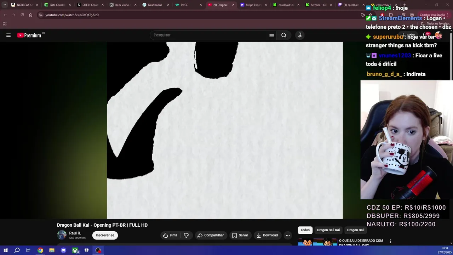Open the tab search dropdown arrow
The width and height of the screenshot is (453, 255).
pos(4,5)
